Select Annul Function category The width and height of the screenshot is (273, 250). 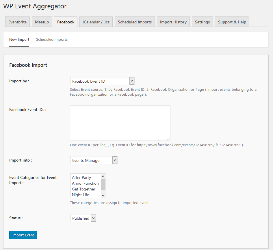[85, 183]
